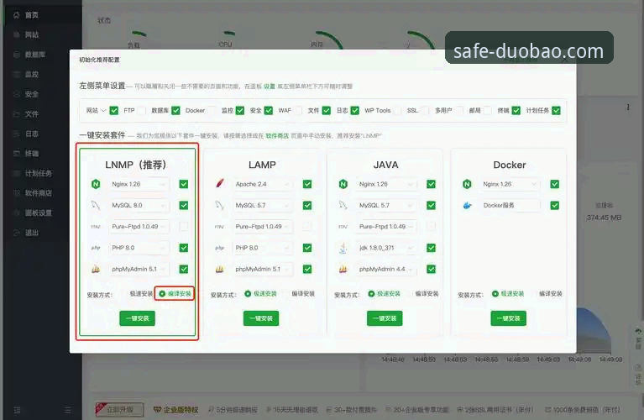The image size is (644, 420).
Task: Click the jdk Java icon in JAVA card
Action: [x=343, y=248]
